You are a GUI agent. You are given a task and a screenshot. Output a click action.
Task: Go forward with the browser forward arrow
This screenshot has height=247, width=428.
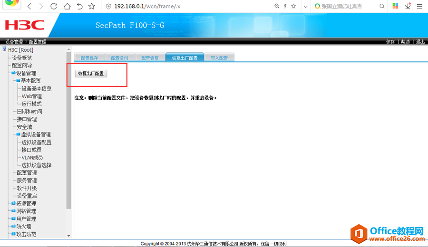[41, 6]
